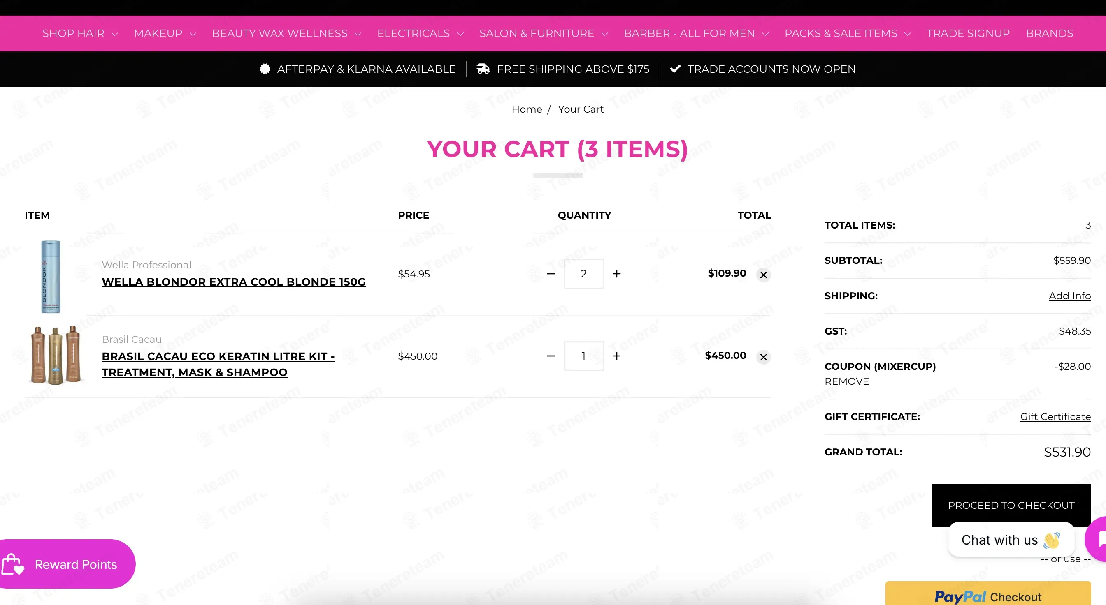Click the Reward Points shopping bag icon
The image size is (1106, 605).
13,564
